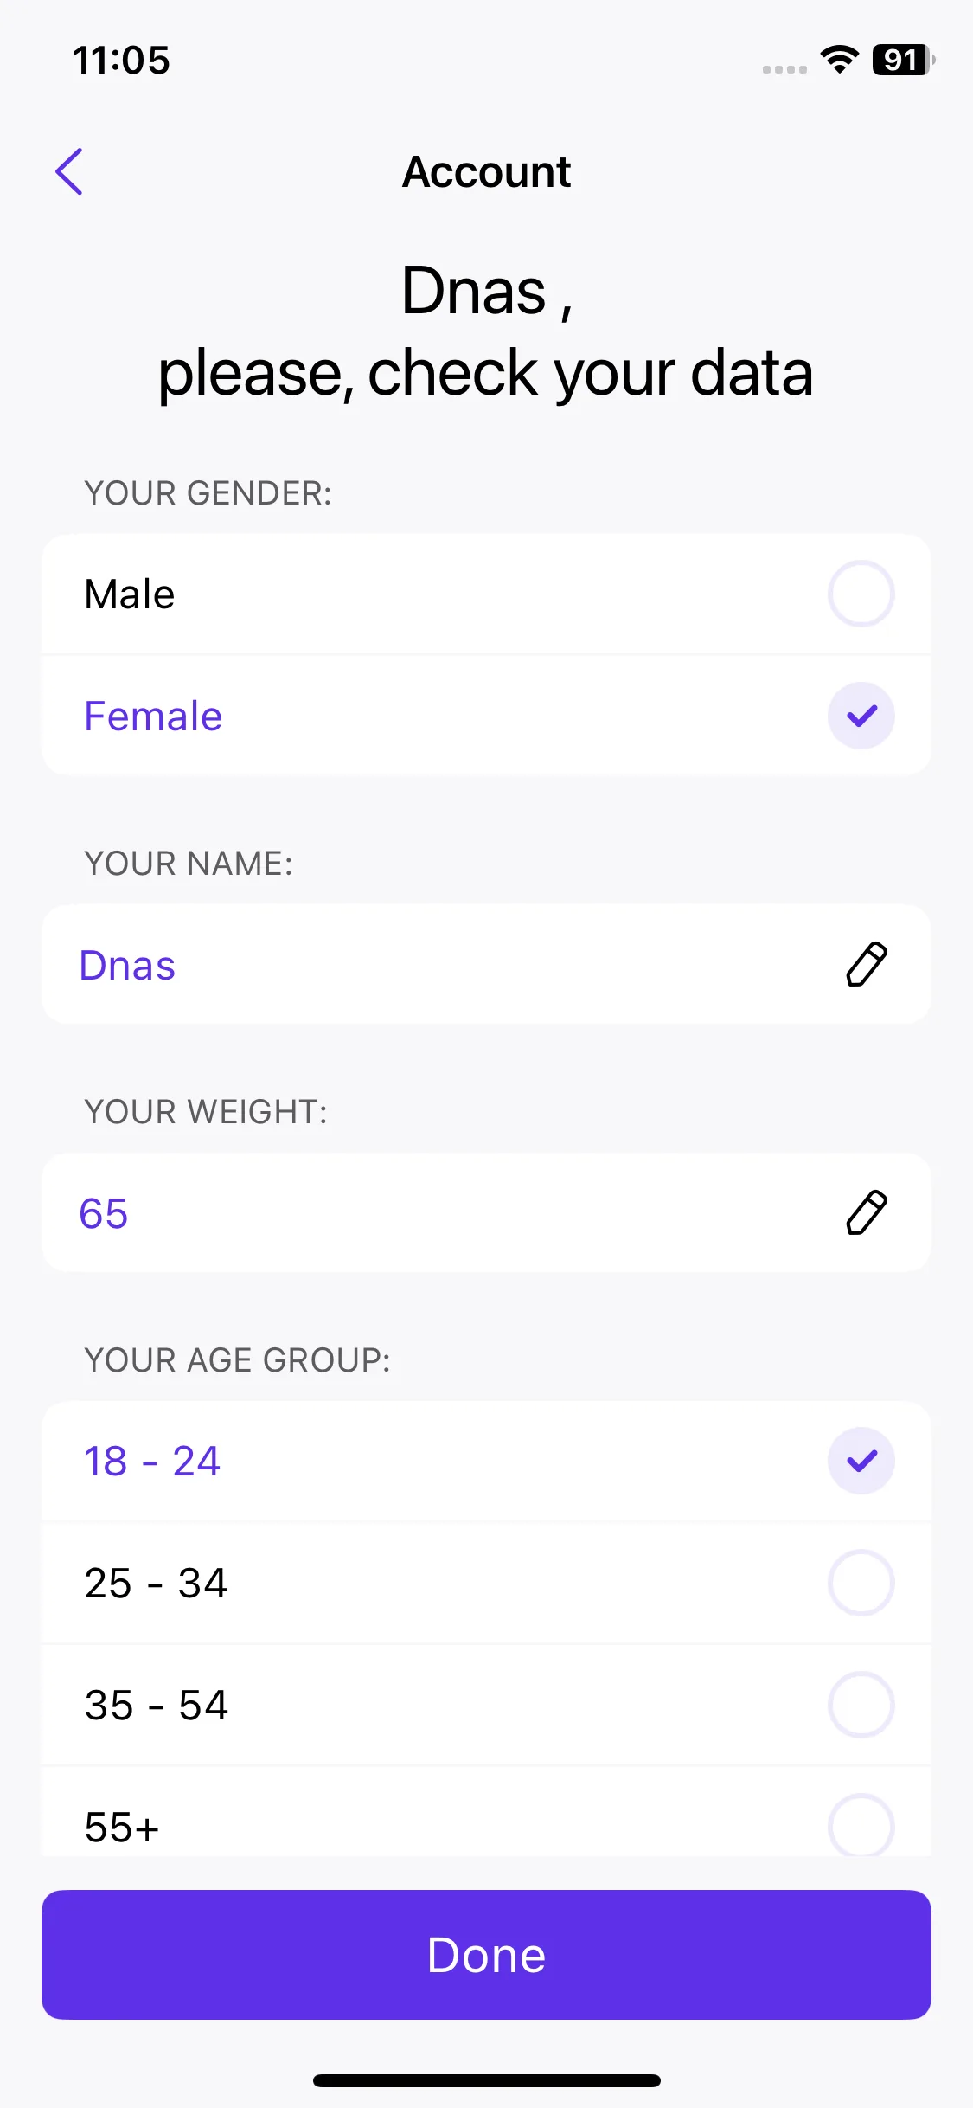Viewport: 973px width, 2108px height.
Task: Tap the Account title in header
Action: (x=487, y=171)
